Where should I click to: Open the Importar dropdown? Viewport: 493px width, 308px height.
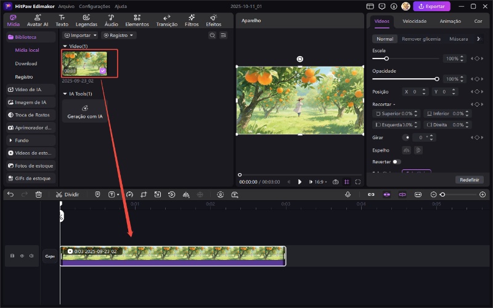coord(81,36)
